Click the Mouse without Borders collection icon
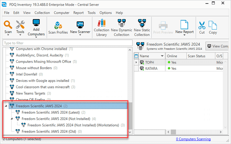231x144 pixels. [12, 68]
